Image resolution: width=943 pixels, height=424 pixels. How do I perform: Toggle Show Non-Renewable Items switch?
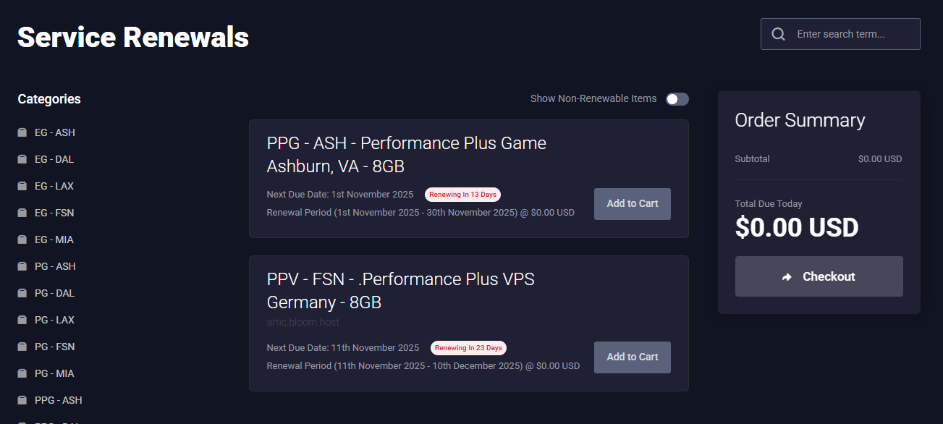coord(677,99)
